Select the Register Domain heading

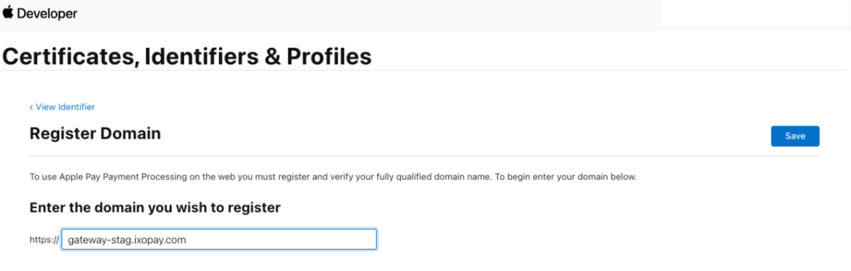[x=95, y=134]
